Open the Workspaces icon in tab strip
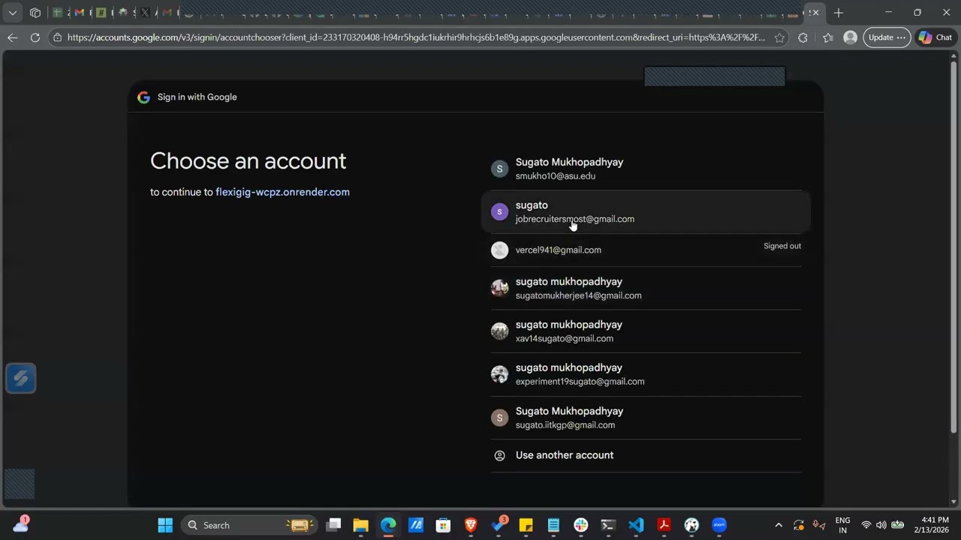 pyautogui.click(x=35, y=13)
